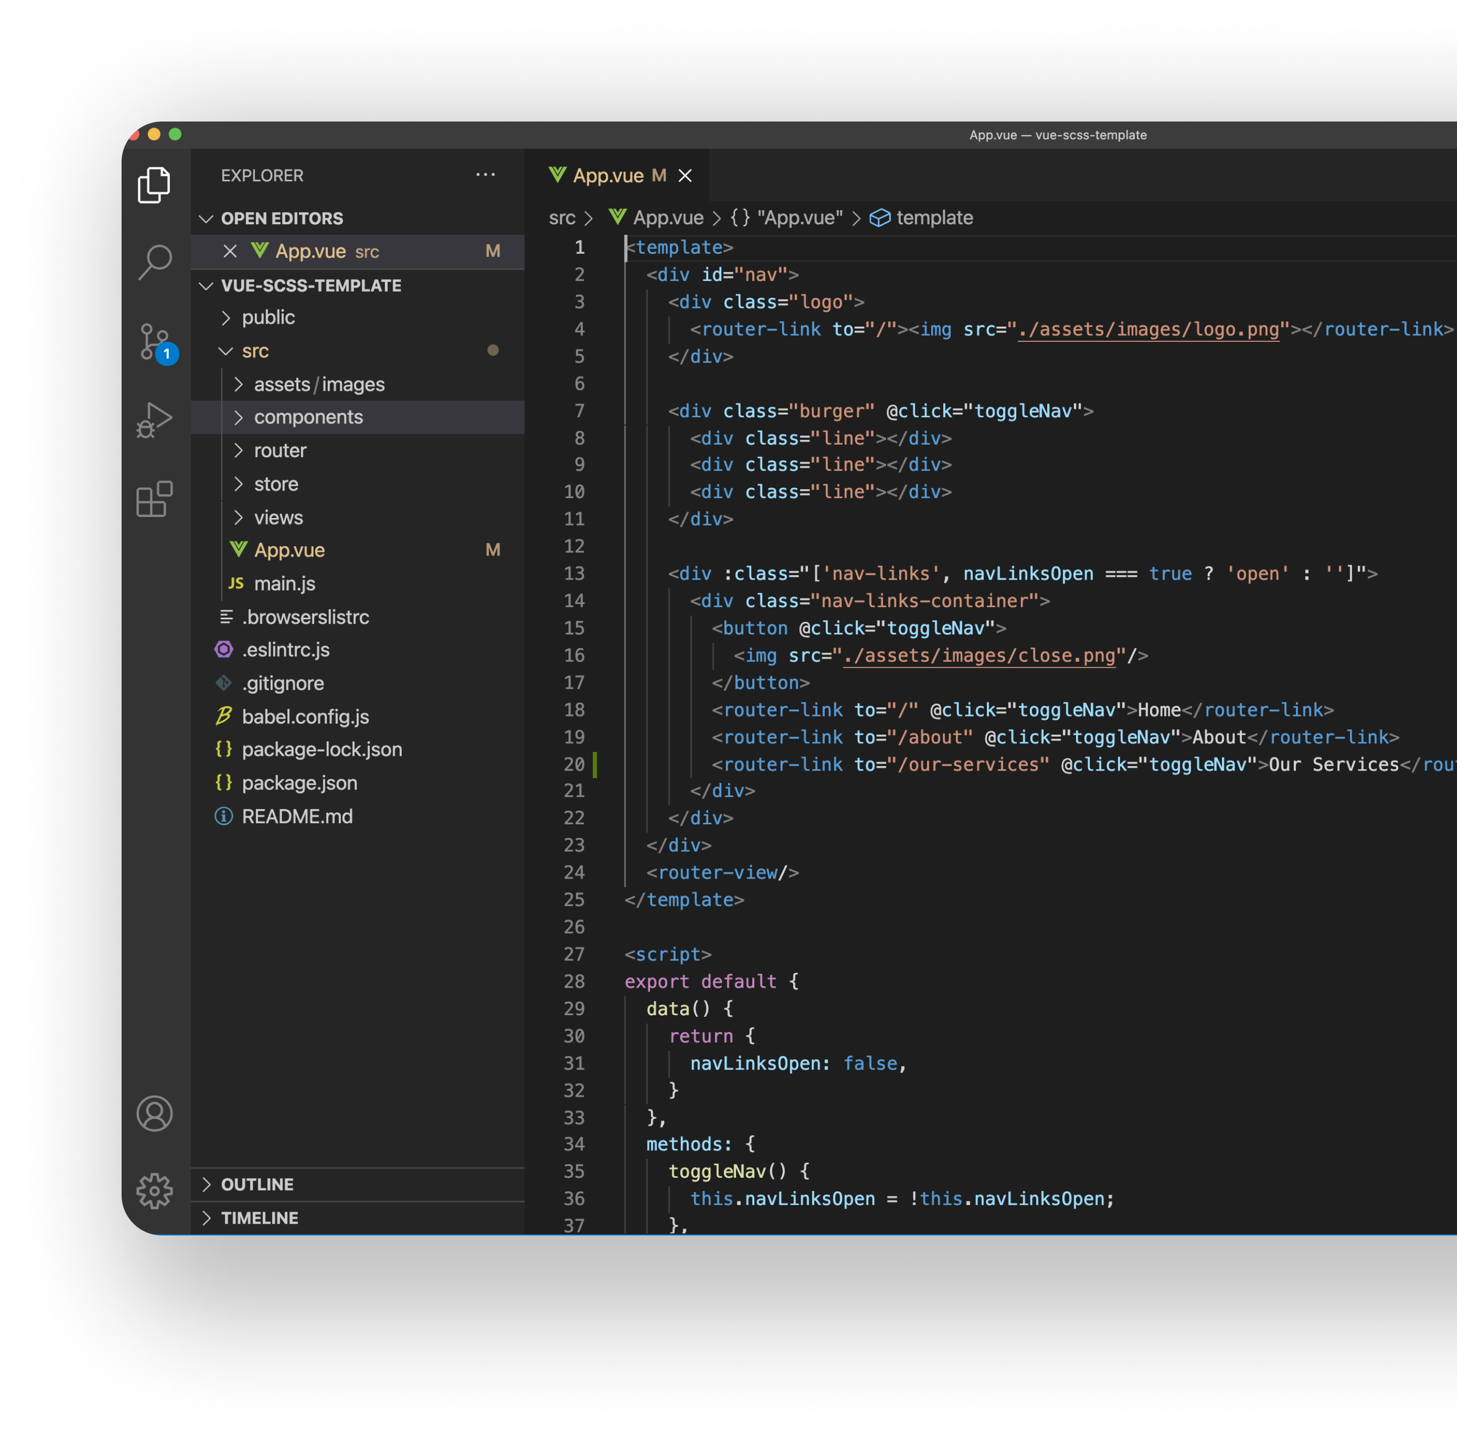The width and height of the screenshot is (1457, 1438).
Task: Click the cube icon in template breadcrumb
Action: click(x=879, y=218)
